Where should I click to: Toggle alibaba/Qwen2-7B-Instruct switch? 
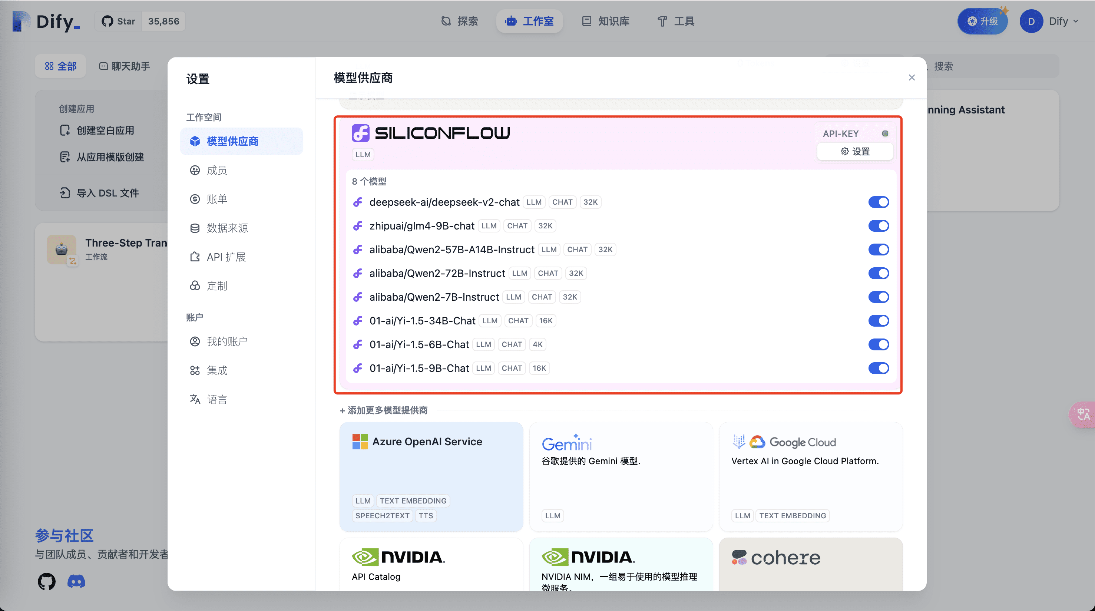point(878,297)
